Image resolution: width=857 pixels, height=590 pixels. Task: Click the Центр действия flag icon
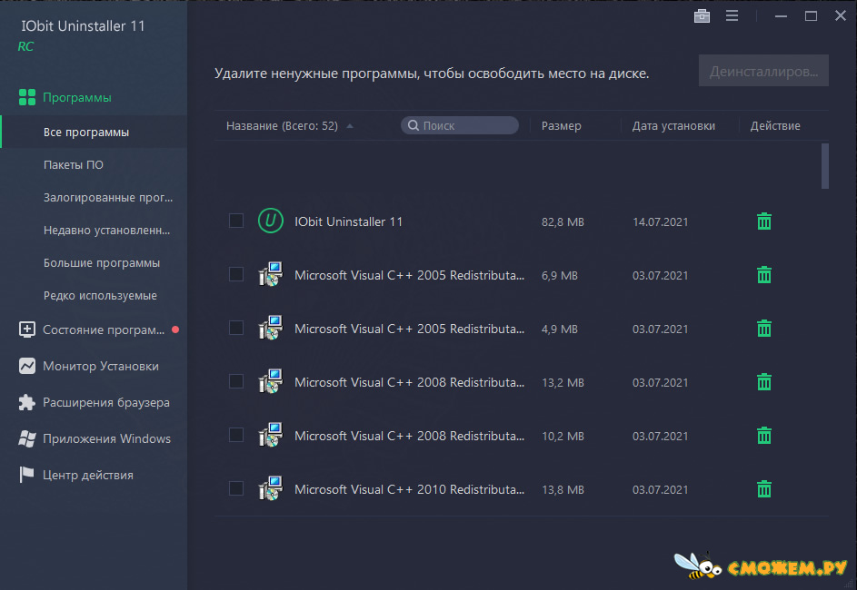click(26, 475)
